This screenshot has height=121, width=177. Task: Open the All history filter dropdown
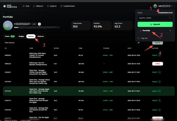point(142,43)
